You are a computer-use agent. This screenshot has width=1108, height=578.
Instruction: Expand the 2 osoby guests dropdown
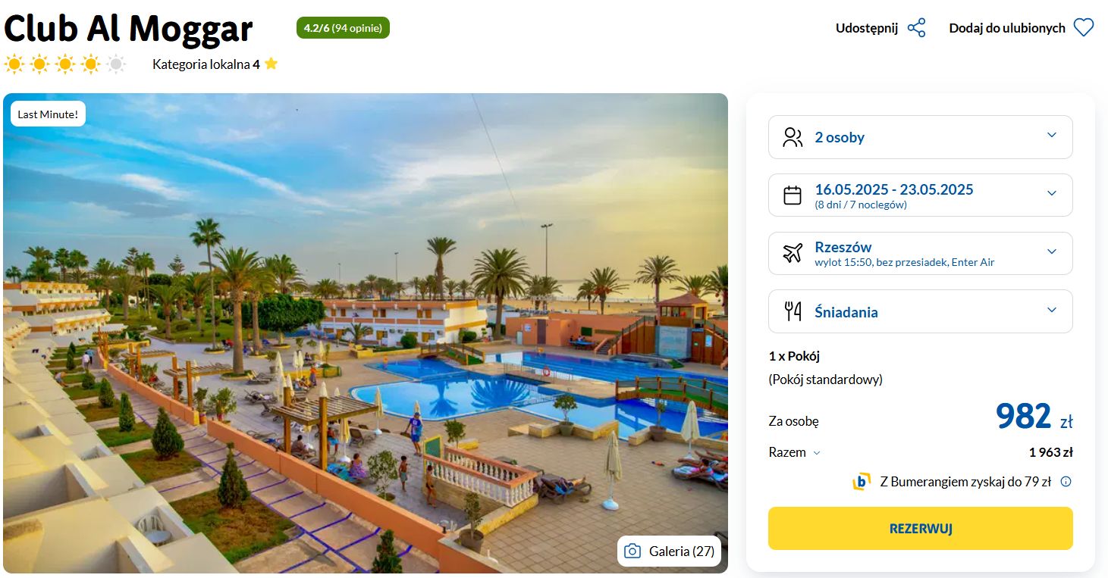921,137
